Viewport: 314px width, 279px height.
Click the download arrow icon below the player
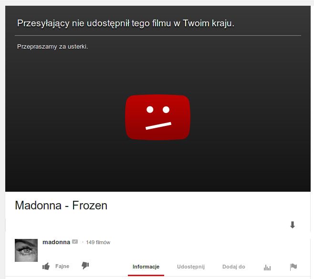tap(293, 225)
